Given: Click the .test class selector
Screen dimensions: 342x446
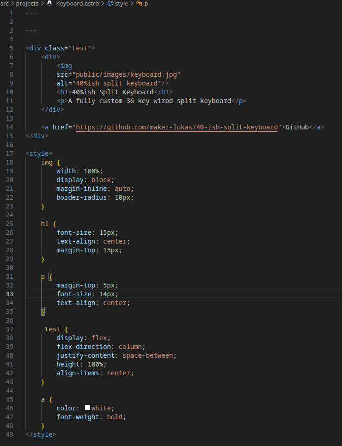Looking at the screenshot, I should point(50,329).
